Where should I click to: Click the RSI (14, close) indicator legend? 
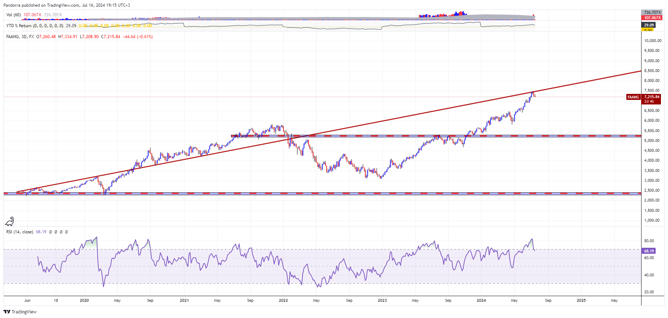(20, 232)
